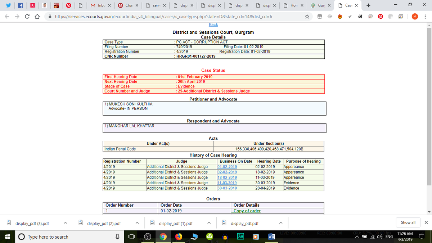Image resolution: width=432 pixels, height=243 pixels.
Task: Close the downloads bar
Action: click(x=426, y=222)
